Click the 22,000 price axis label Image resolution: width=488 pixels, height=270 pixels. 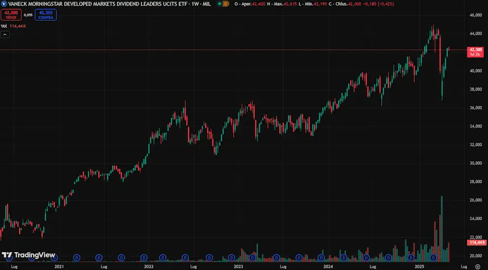pos(476,237)
